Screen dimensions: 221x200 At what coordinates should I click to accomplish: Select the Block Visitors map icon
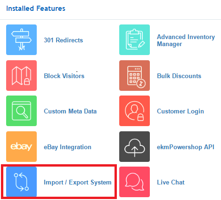22,75
